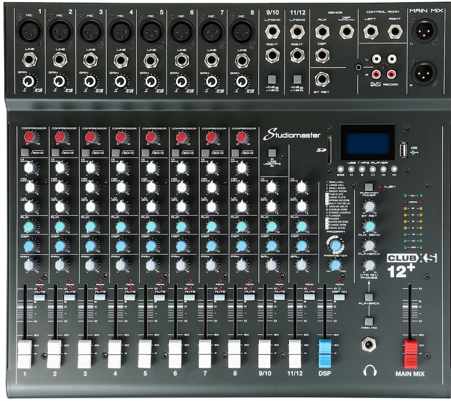Toggle the LINE / USB-MP3 source switch

[x=272, y=152]
